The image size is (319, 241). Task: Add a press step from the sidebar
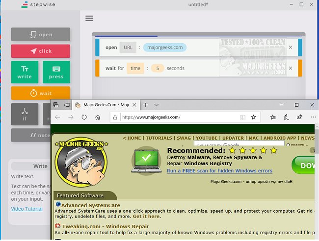[56, 72]
